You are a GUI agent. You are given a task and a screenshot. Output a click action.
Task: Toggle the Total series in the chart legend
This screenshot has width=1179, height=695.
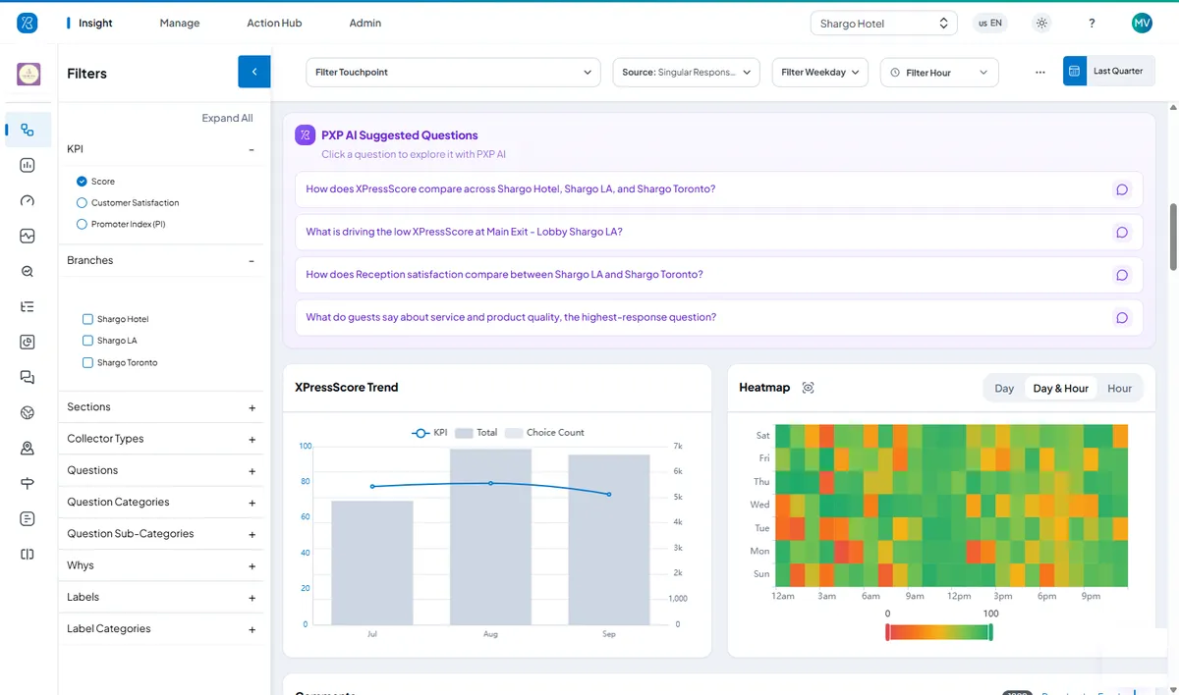[x=476, y=432]
